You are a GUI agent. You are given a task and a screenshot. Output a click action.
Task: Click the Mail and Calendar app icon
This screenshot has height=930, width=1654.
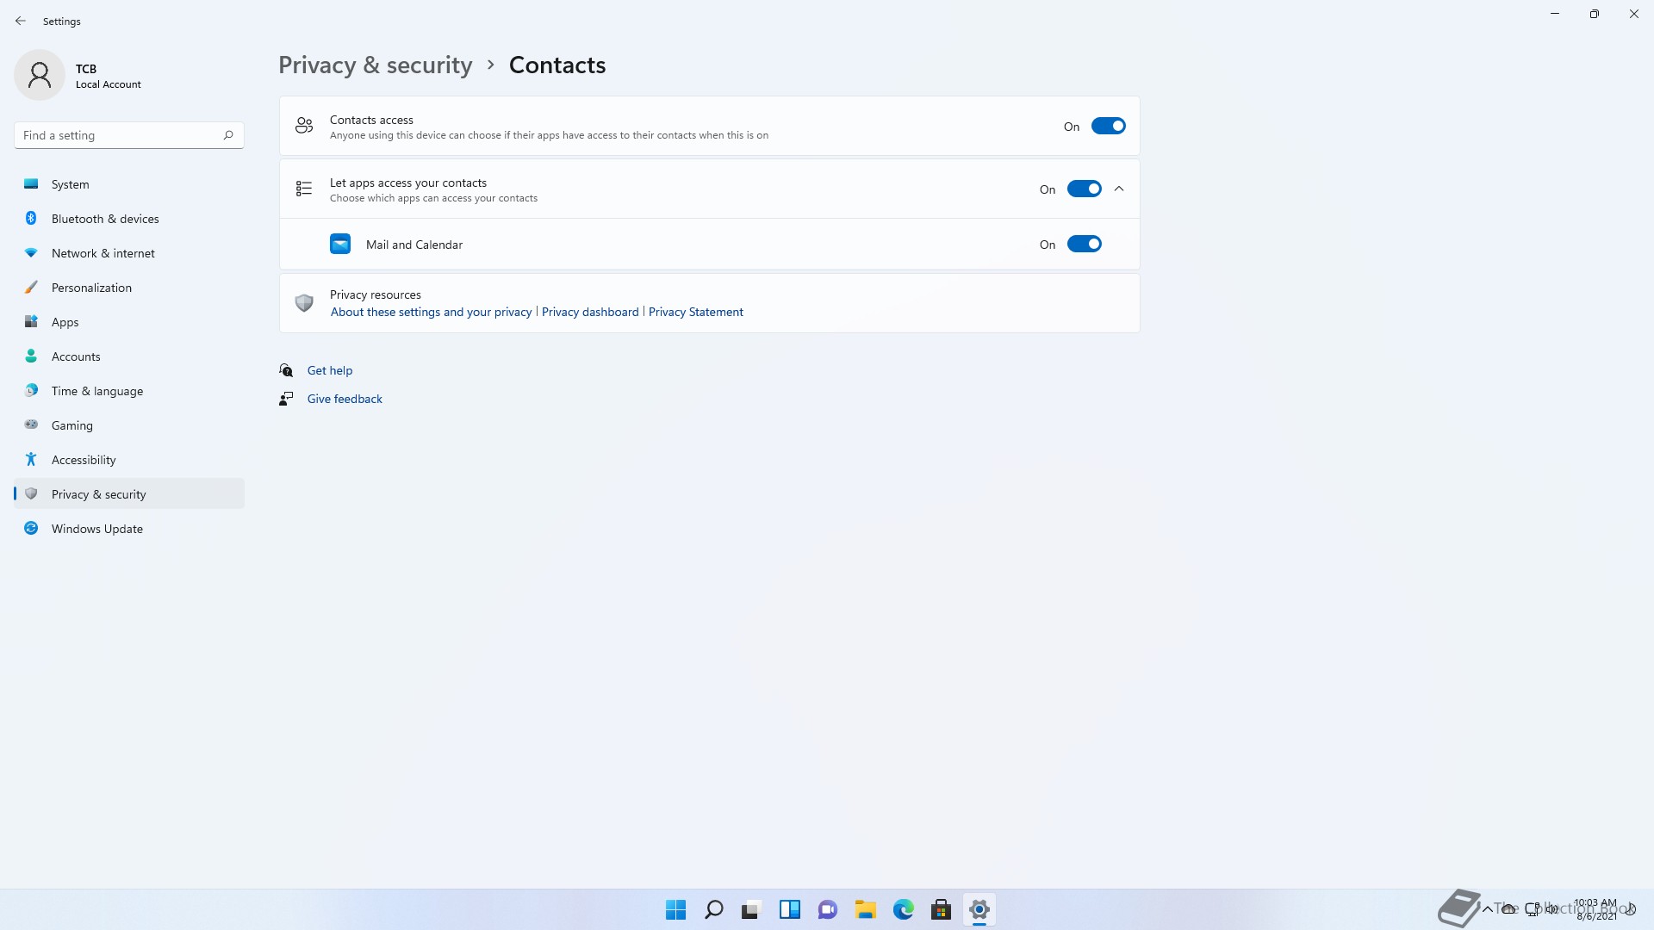(340, 244)
